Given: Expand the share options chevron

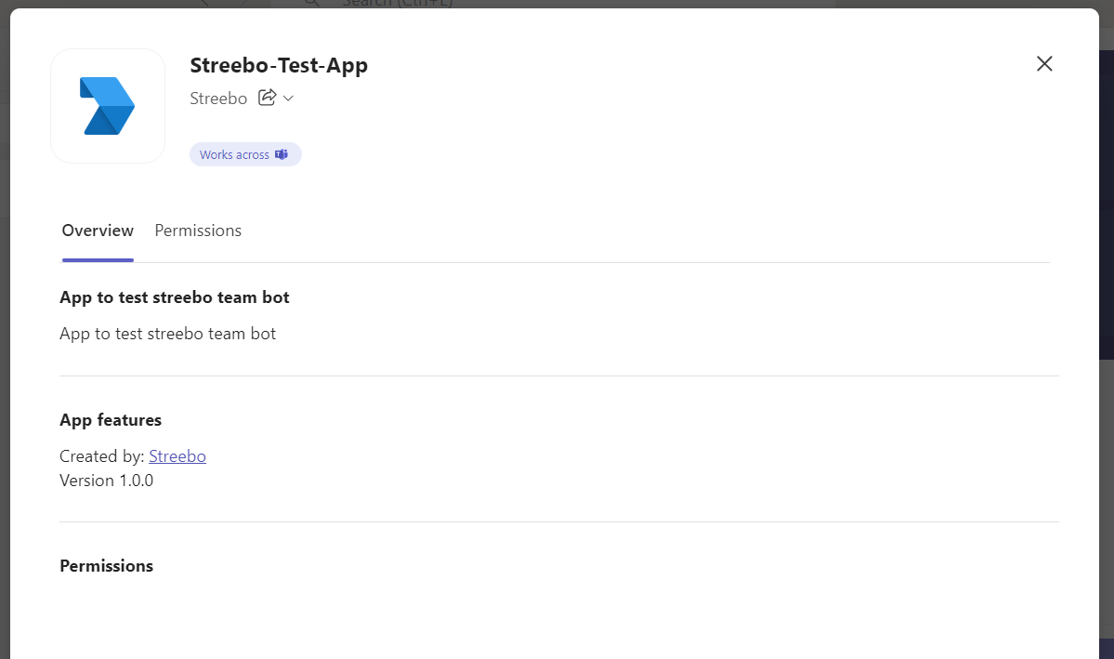Looking at the screenshot, I should coord(288,99).
